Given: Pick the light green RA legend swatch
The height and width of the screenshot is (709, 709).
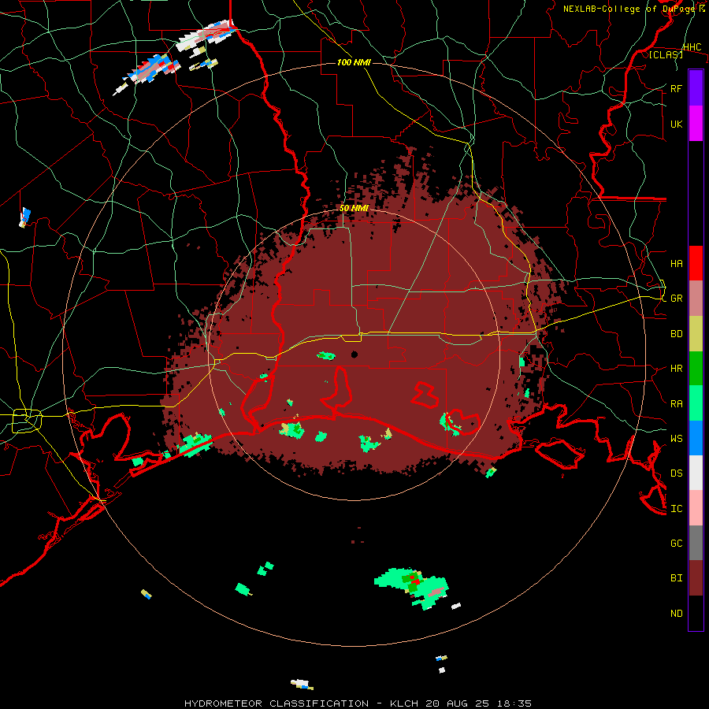Looking at the screenshot, I should [x=696, y=403].
